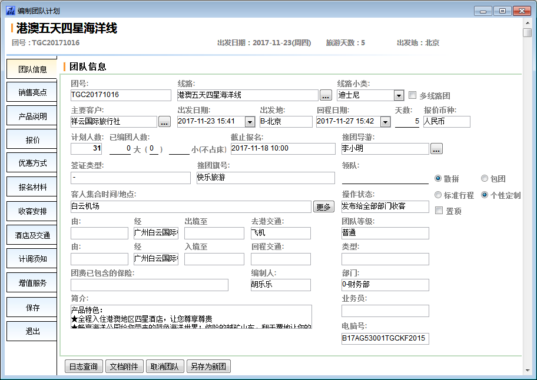Open the 收客安排 tab
This screenshot has width=537, height=380.
coord(32,211)
